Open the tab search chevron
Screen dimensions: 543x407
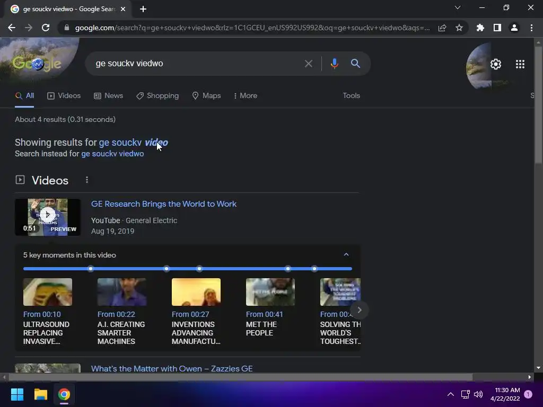(458, 7)
